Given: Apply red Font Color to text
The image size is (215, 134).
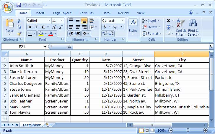Looking at the screenshot, I should [x=51, y=34].
